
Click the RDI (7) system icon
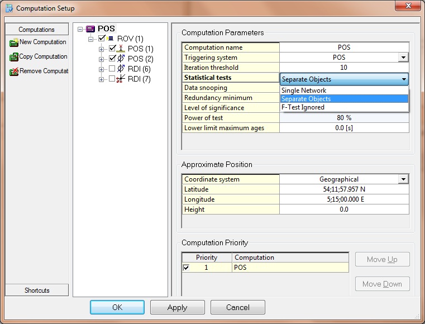pyautogui.click(x=121, y=79)
